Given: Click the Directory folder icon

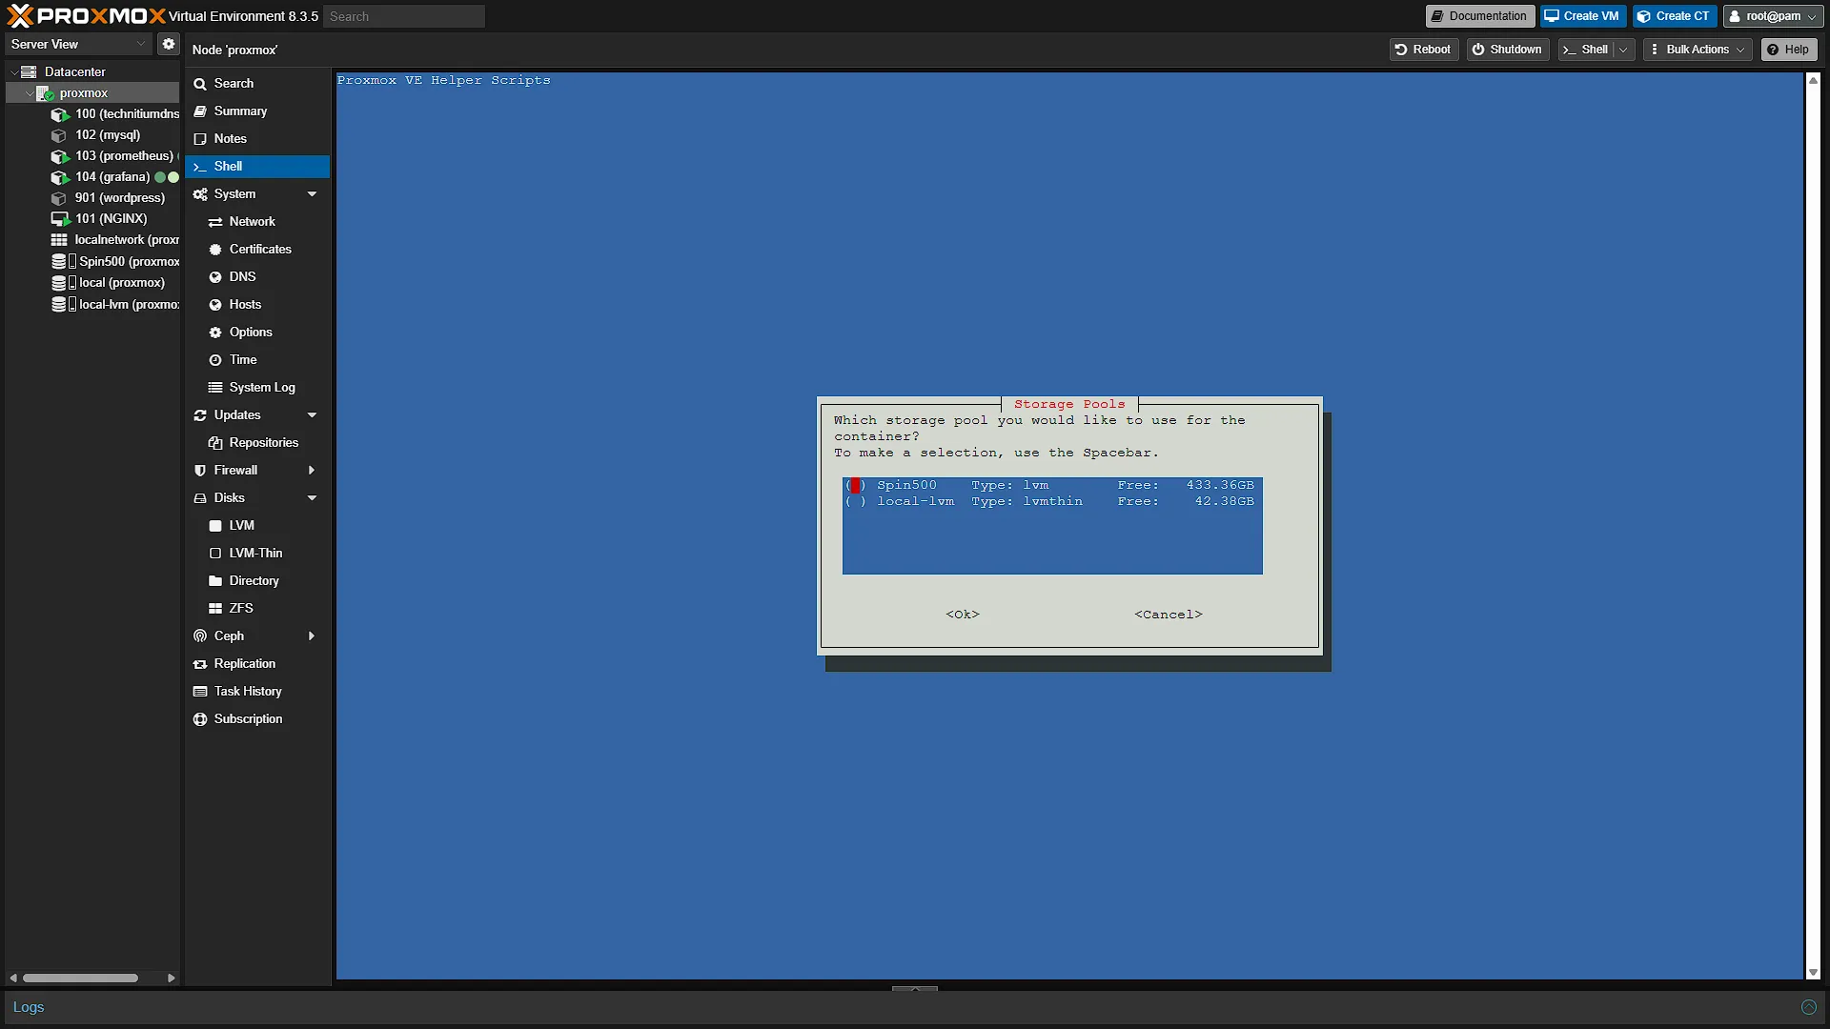Looking at the screenshot, I should point(215,581).
